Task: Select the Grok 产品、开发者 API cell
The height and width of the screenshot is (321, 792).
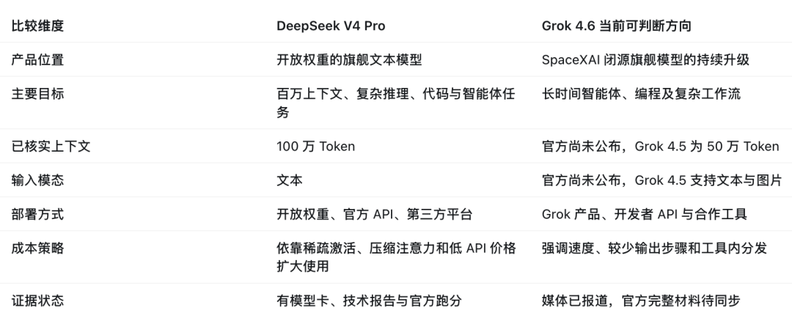Action: pos(644,214)
